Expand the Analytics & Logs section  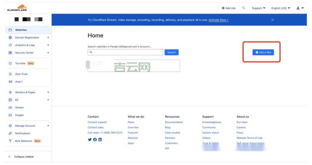pyautogui.click(x=48, y=45)
